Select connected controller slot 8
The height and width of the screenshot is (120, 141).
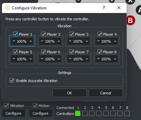tap(127, 113)
